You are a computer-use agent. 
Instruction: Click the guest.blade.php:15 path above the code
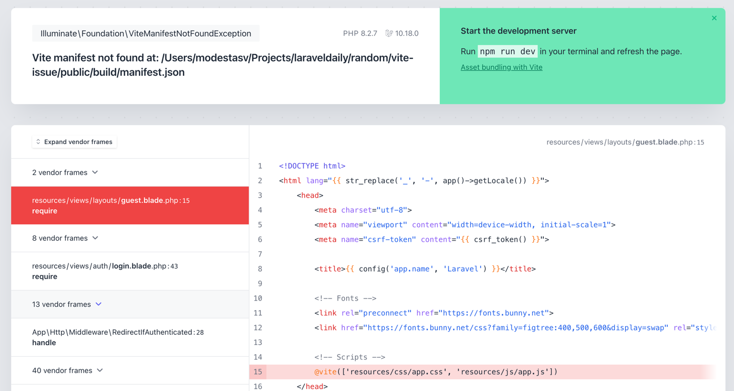tap(625, 142)
